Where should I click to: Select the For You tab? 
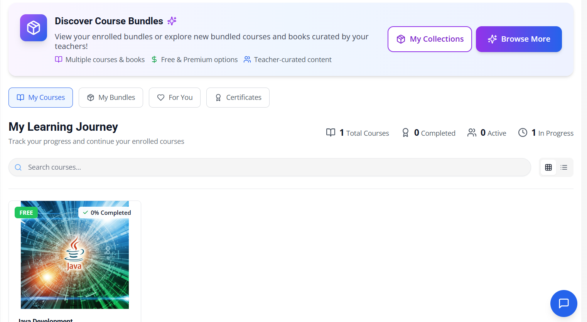pyautogui.click(x=174, y=97)
